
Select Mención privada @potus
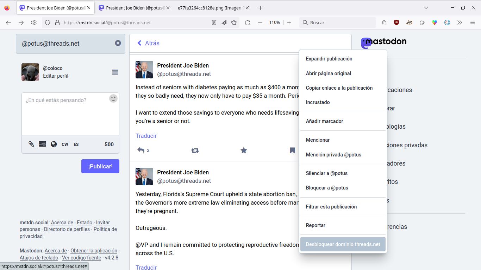tap(343, 155)
